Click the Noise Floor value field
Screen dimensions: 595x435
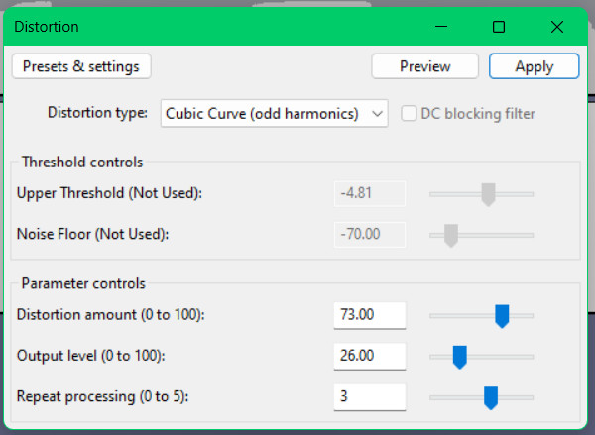(370, 235)
